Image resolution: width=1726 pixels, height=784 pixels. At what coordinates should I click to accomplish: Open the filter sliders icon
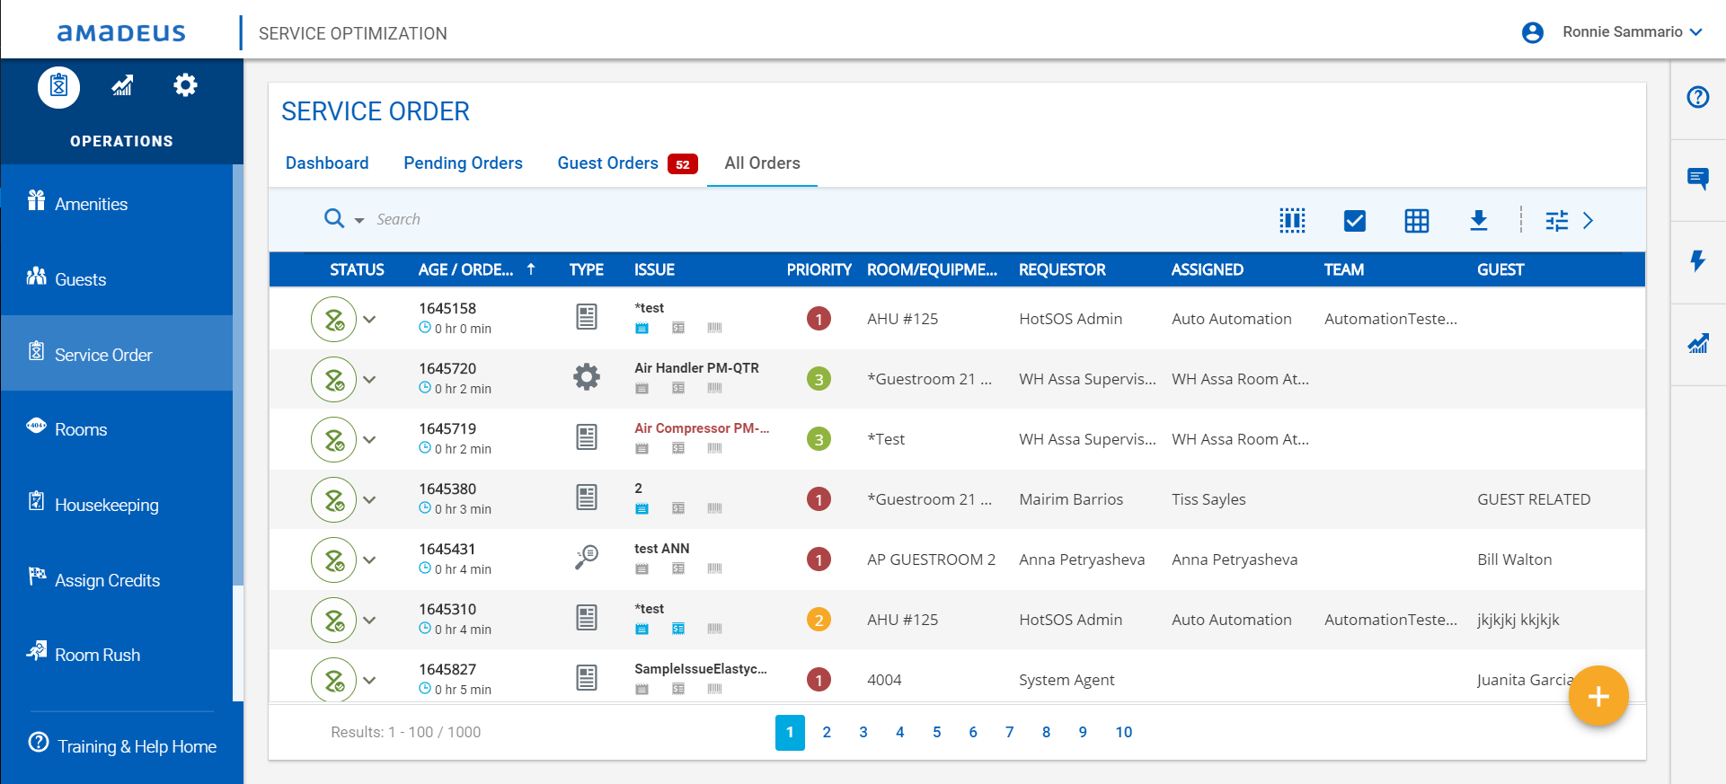[x=1556, y=220]
